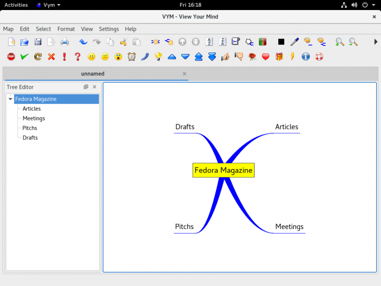The height and width of the screenshot is (286, 381).
Task: Toggle the smiley flag on selected branch
Action: pos(92,56)
